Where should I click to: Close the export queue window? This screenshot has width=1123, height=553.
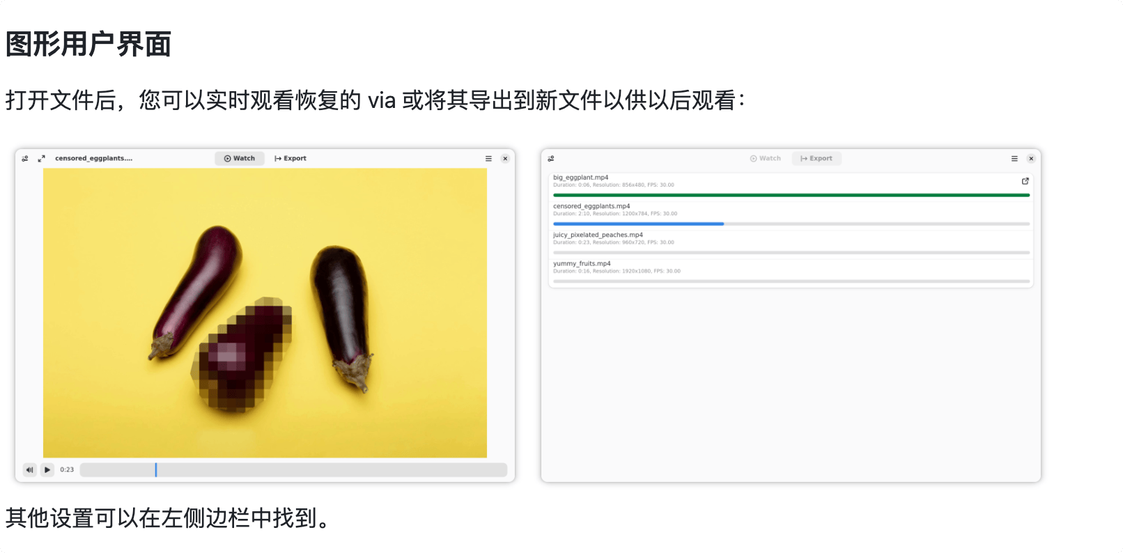point(1031,159)
